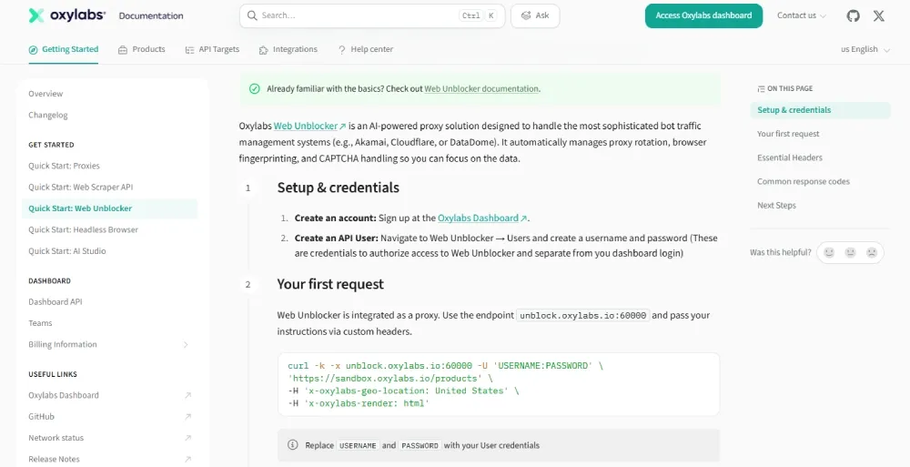Image resolution: width=910 pixels, height=467 pixels.
Task: Click the info icon in Replace note
Action: pos(292,445)
